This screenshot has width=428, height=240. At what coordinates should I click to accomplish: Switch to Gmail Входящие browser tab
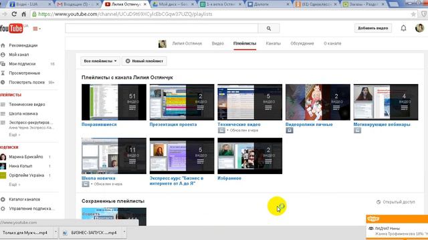pyautogui.click(x=78, y=5)
